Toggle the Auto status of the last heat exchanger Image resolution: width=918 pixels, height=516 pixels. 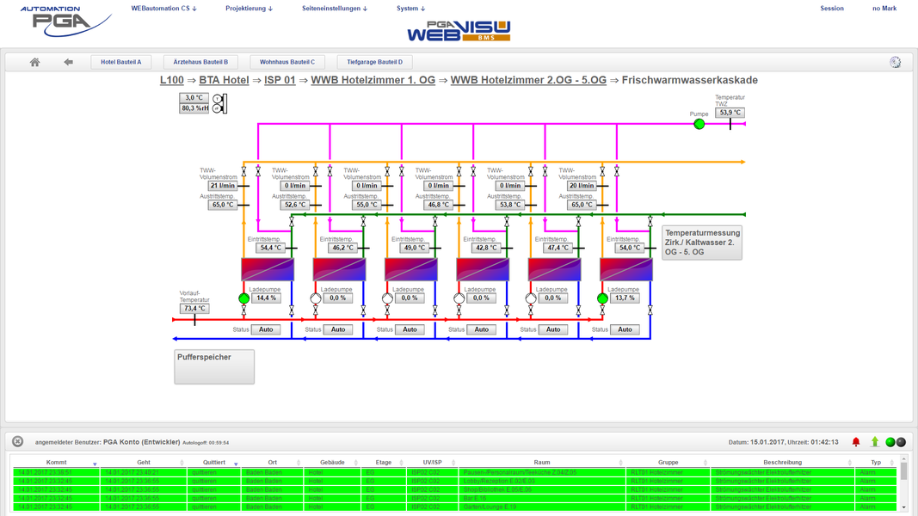point(625,329)
